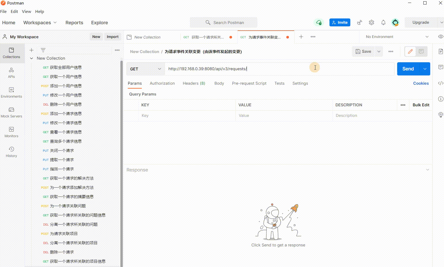The image size is (444, 267).
Task: Open the Upgrade dropdown arrow
Action: click(x=441, y=22)
